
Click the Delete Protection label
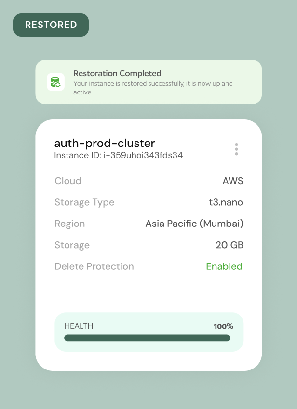pos(94,266)
